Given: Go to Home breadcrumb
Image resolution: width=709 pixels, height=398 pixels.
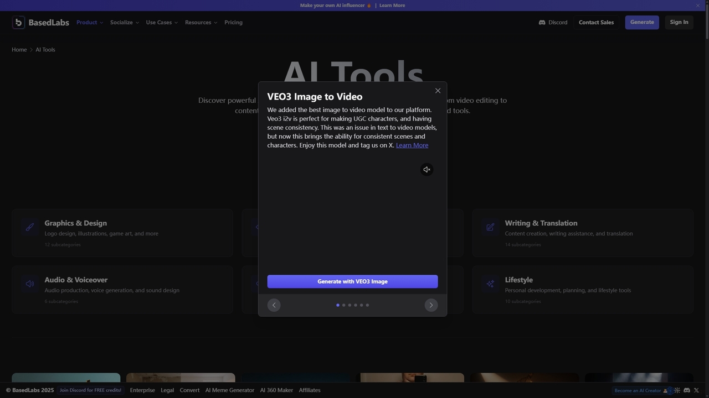Looking at the screenshot, I should 19,50.
